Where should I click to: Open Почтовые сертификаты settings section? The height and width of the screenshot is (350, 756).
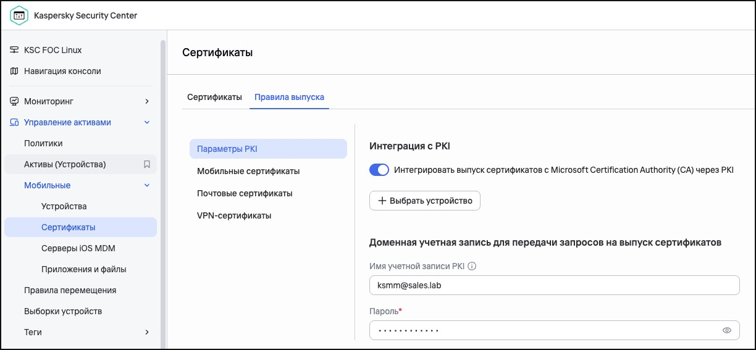(x=268, y=193)
